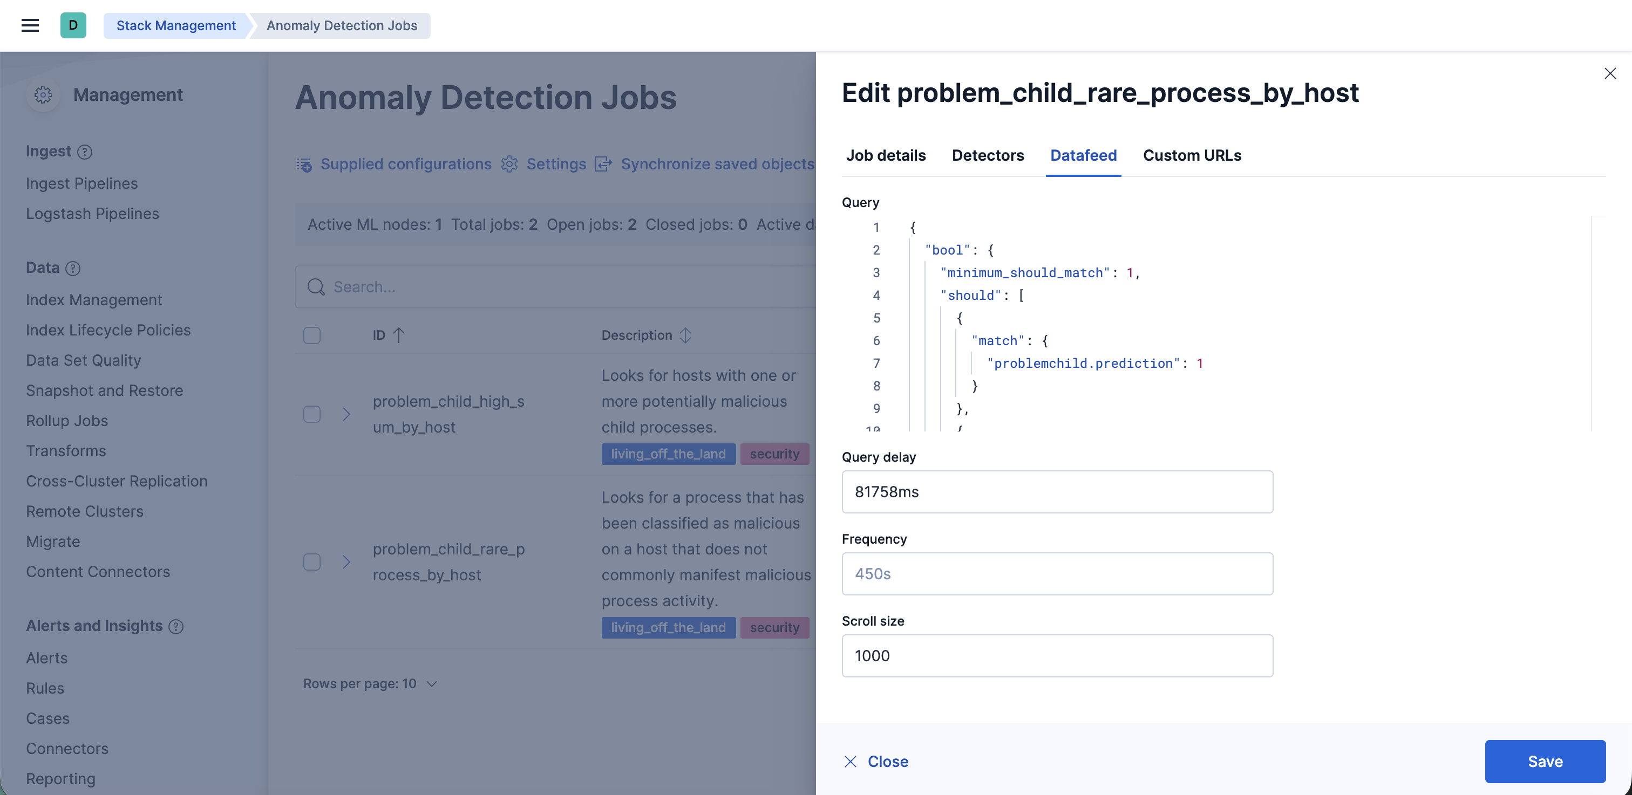This screenshot has height=795, width=1632.
Task: Switch to the Custom URLs tab
Action: [x=1191, y=155]
